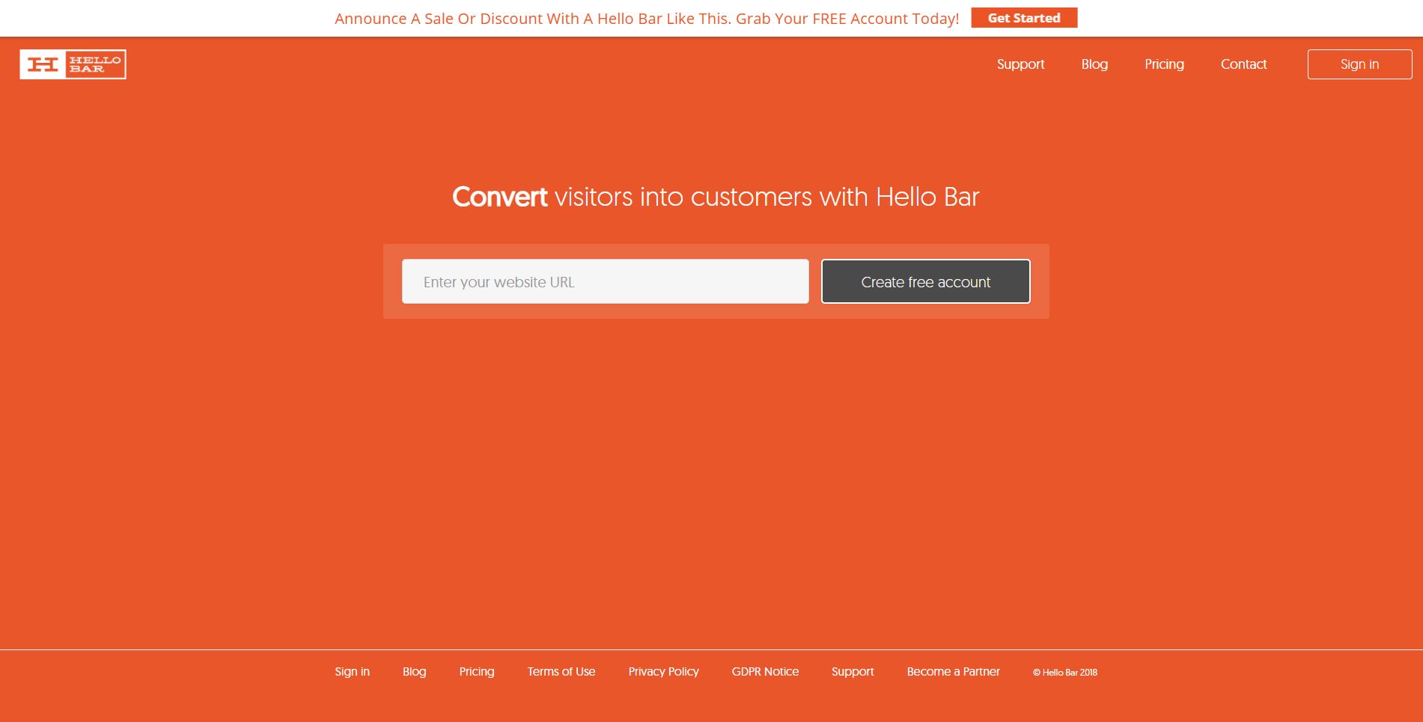Click the Get Started banner button

1024,18
